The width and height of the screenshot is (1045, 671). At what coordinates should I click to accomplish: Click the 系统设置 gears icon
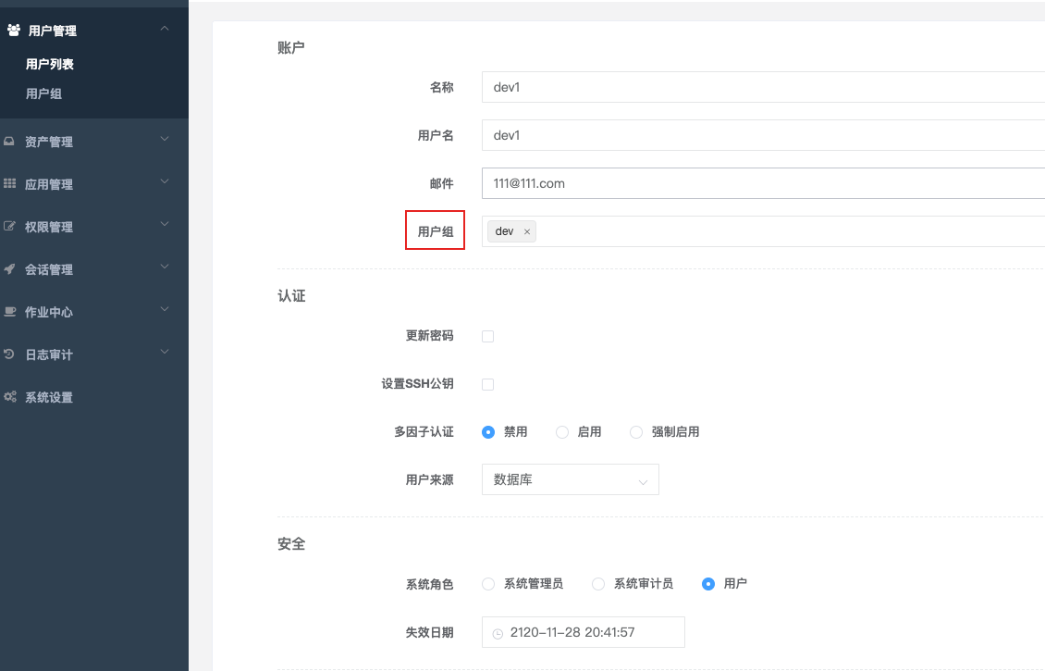click(10, 397)
